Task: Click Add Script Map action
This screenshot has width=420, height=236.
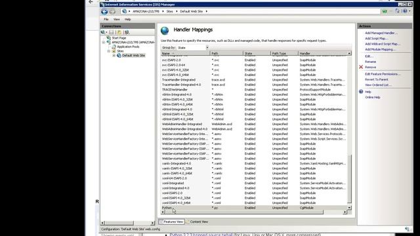Action: [x=377, y=38]
